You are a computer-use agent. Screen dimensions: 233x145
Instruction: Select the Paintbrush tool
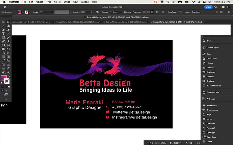[x=8, y=37]
